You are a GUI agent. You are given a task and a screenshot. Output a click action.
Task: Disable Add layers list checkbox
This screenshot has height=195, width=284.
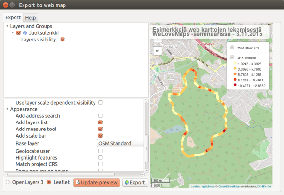pos(100,122)
